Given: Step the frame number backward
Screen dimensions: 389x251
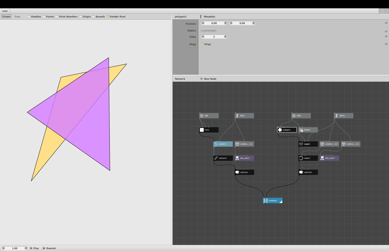Looking at the screenshot, I should (x=4, y=248).
